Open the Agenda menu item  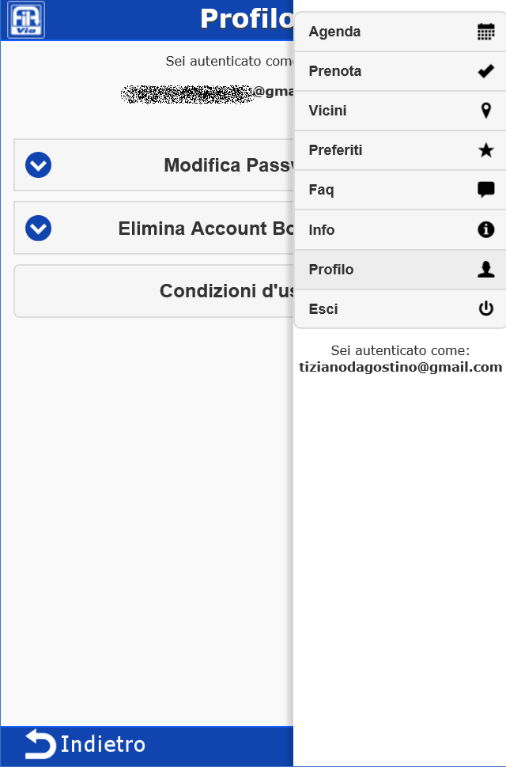[x=335, y=32]
